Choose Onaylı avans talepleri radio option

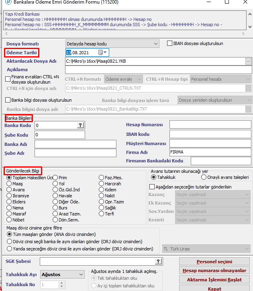(x=204, y=177)
